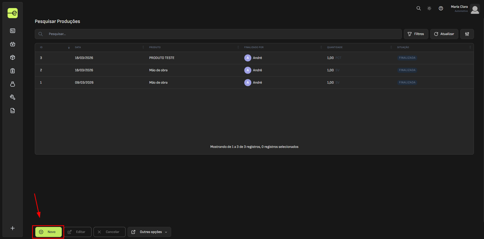
Task: Sort table by the ID column
Action: pos(41,47)
